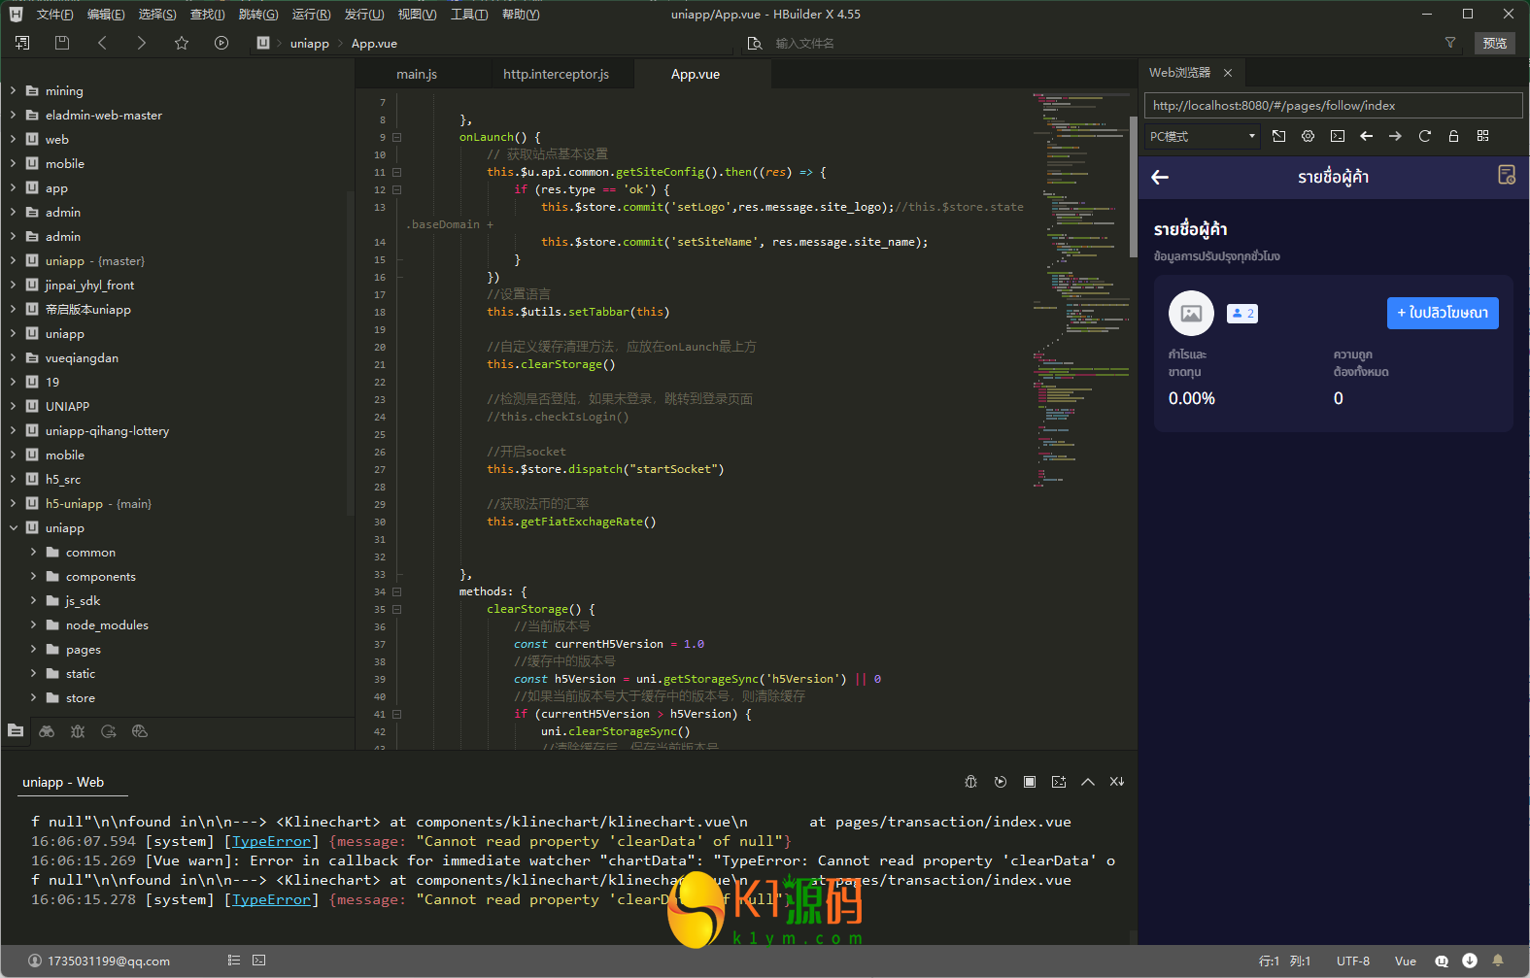Click the bookmark star icon
Viewport: 1530px width, 978px height.
tap(182, 43)
